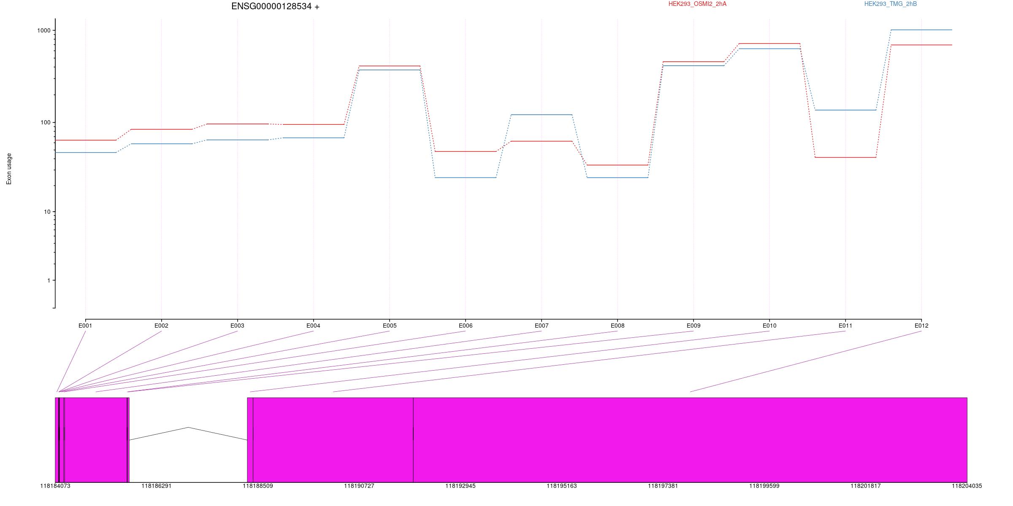Click the red E010 usage line segment

pyautogui.click(x=769, y=43)
